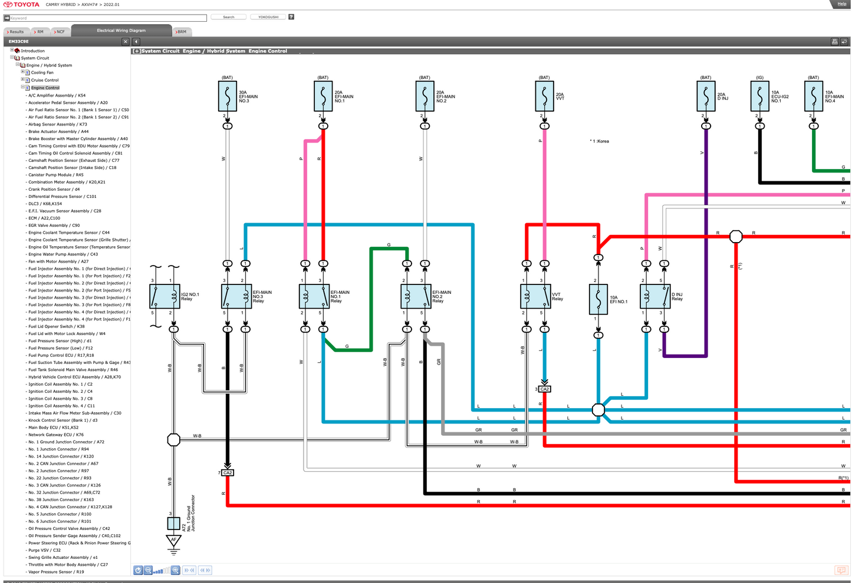The width and height of the screenshot is (852, 583).
Task: Switch to the Results tab
Action: tap(16, 32)
